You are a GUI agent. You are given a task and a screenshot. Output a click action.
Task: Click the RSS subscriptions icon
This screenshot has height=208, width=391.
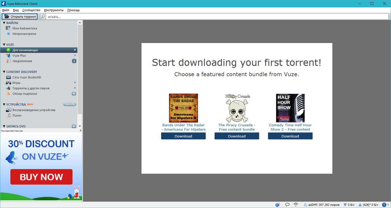click(x=8, y=94)
